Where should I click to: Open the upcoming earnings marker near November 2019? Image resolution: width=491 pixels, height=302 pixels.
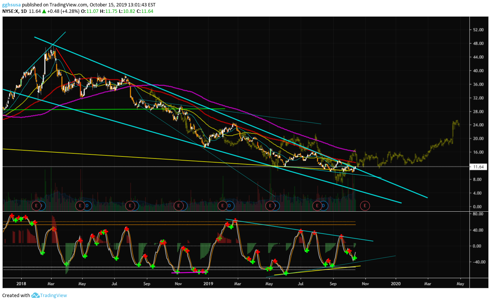[365, 206]
